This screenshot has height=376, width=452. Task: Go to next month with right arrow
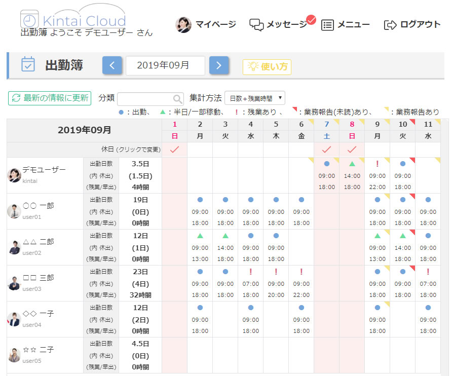219,65
